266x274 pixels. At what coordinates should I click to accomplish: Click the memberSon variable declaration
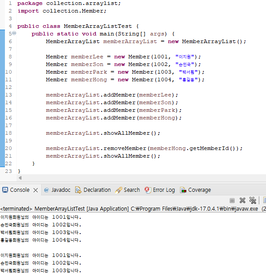coord(87,65)
